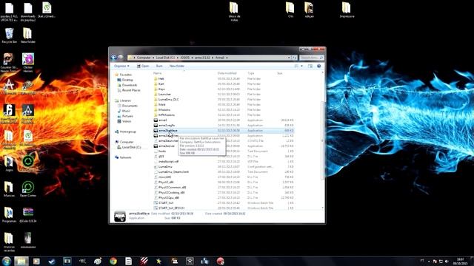Viewport: 474px width, 266px height.
Task: Open Videos library in sidebar
Action: coord(127,121)
